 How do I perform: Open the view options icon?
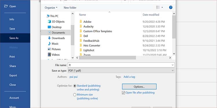158,7
